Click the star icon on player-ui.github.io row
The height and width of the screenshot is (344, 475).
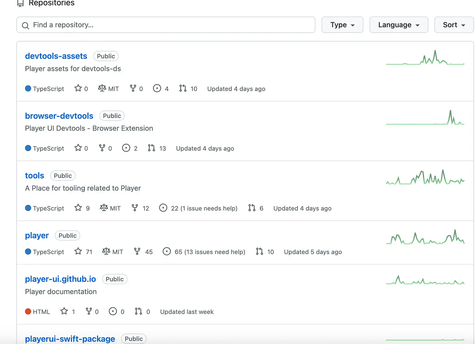[64, 311]
